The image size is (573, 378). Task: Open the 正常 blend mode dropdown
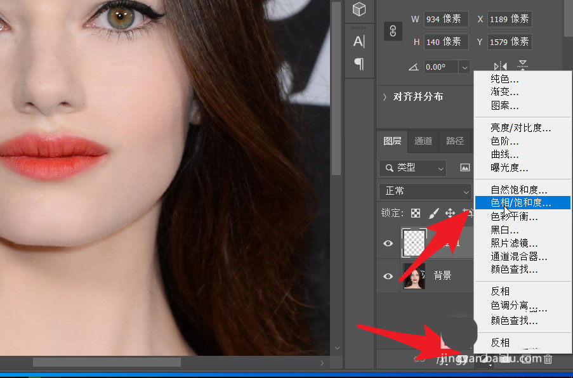(424, 191)
